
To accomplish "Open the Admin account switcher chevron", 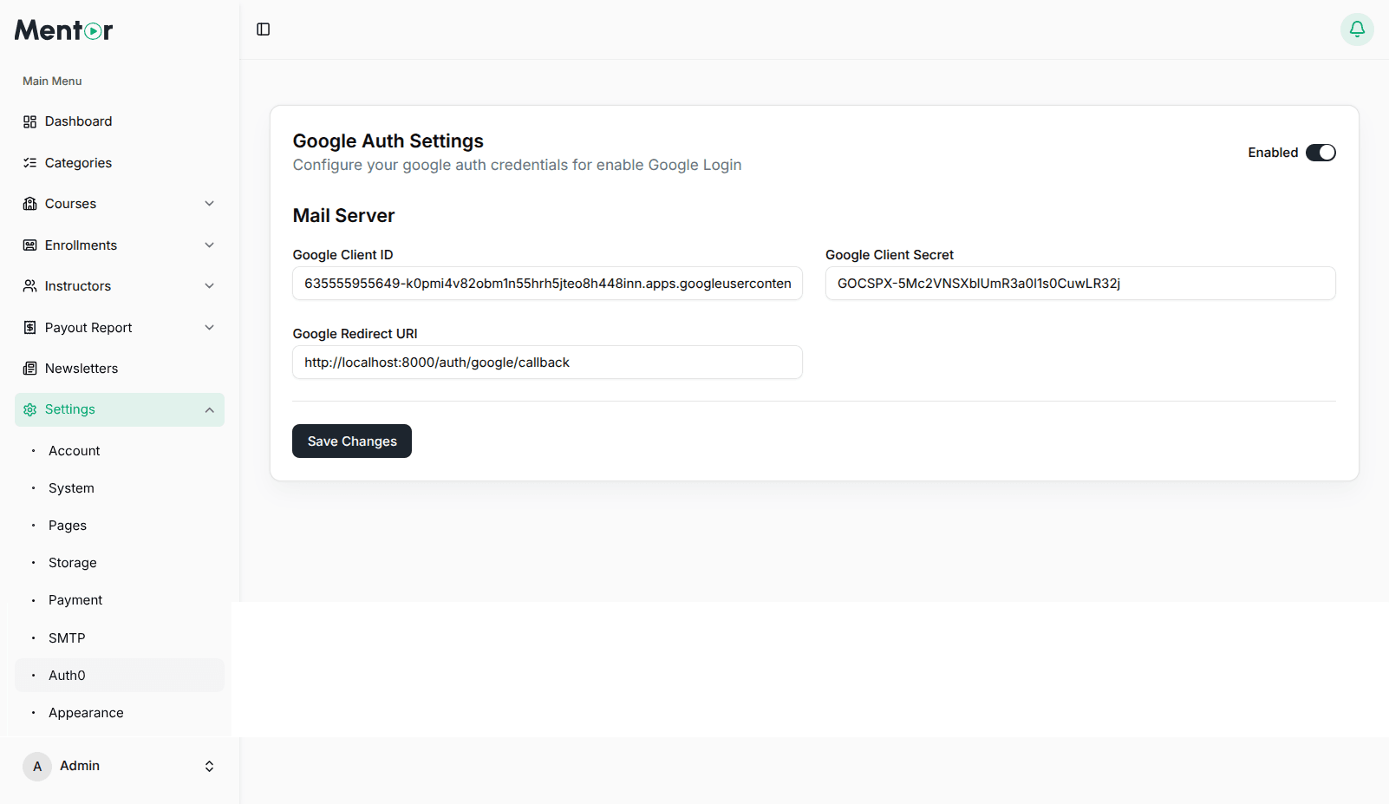I will point(209,766).
